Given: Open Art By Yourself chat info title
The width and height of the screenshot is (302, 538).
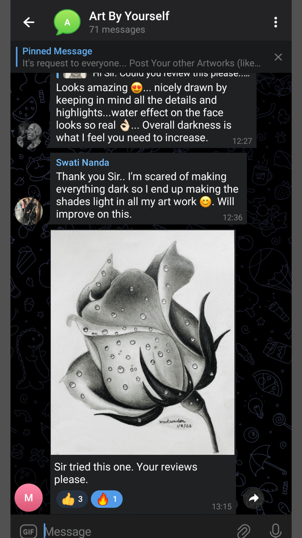Looking at the screenshot, I should [129, 16].
